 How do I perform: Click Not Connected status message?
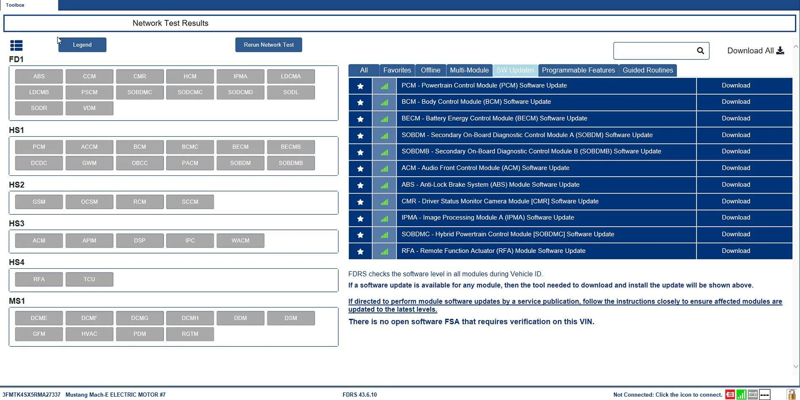pos(668,395)
